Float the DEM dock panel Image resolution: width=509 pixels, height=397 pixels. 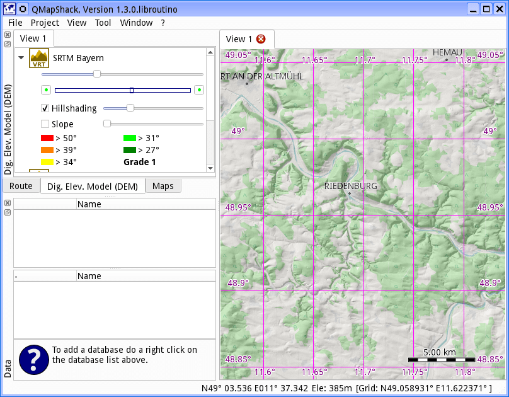[x=8, y=44]
